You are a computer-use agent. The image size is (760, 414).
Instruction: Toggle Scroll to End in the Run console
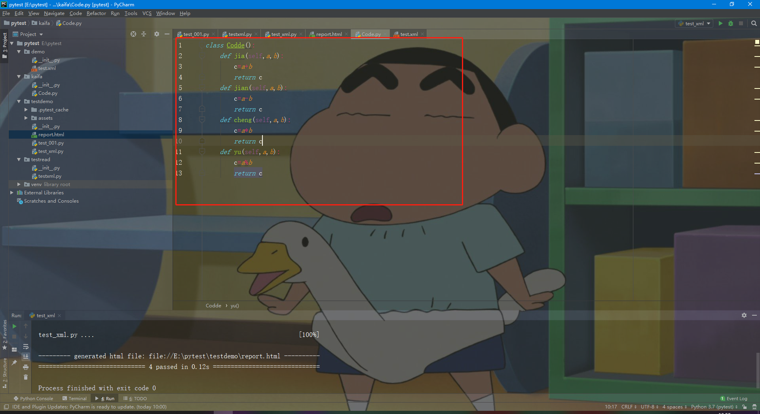pyautogui.click(x=26, y=357)
